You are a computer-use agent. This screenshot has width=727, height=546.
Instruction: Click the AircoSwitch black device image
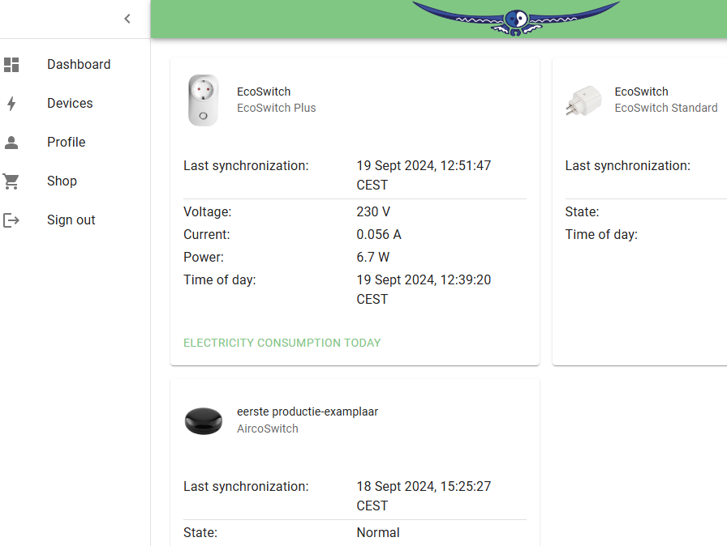click(x=203, y=420)
